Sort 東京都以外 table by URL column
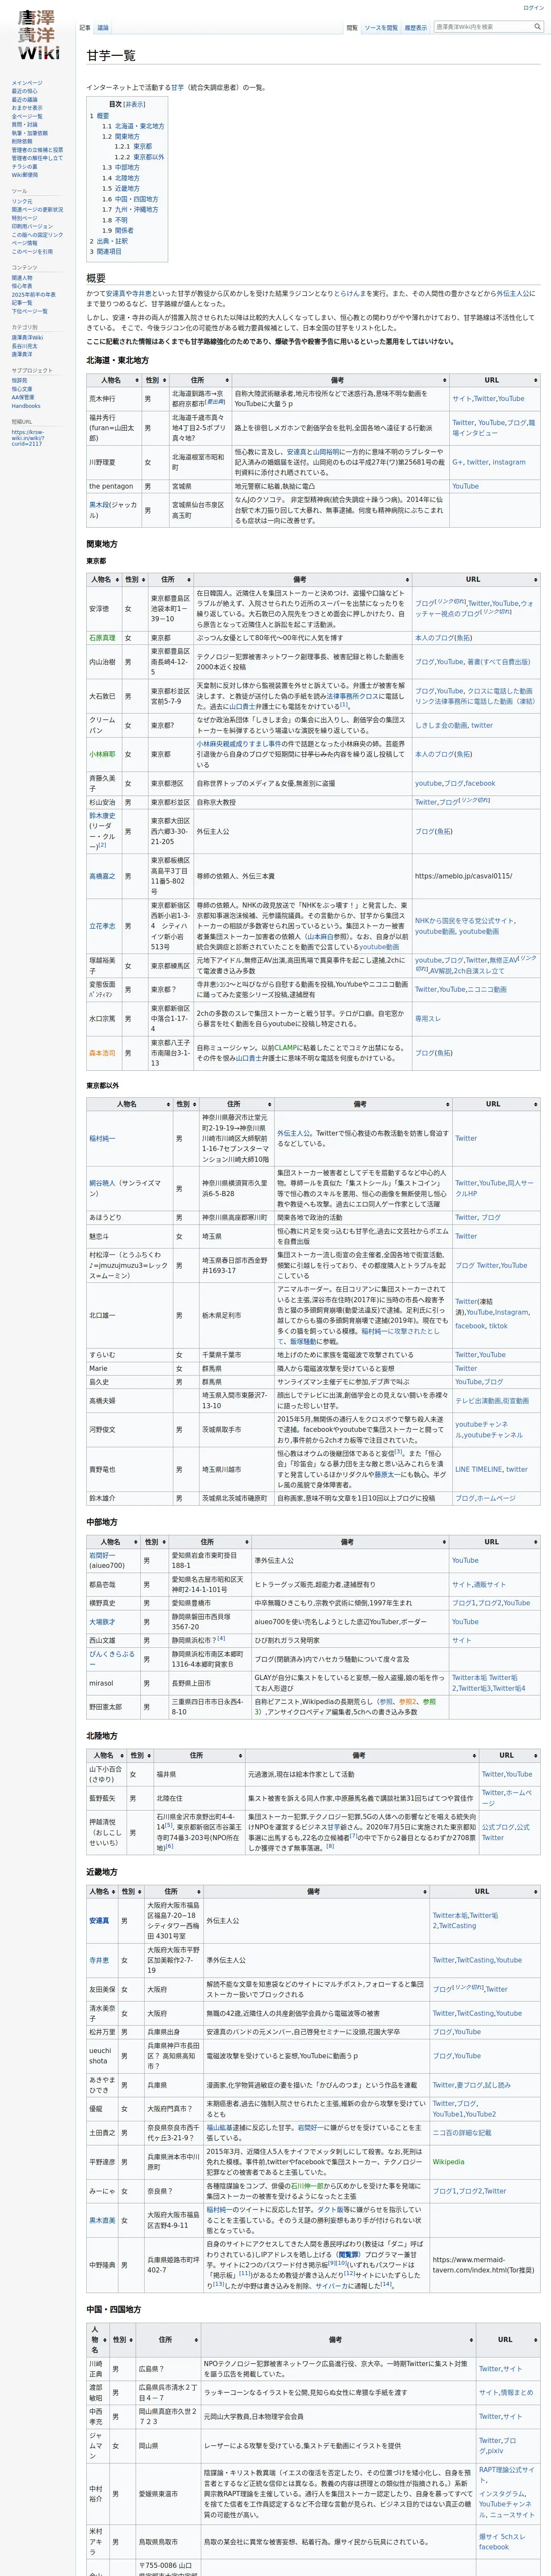 [496, 1104]
